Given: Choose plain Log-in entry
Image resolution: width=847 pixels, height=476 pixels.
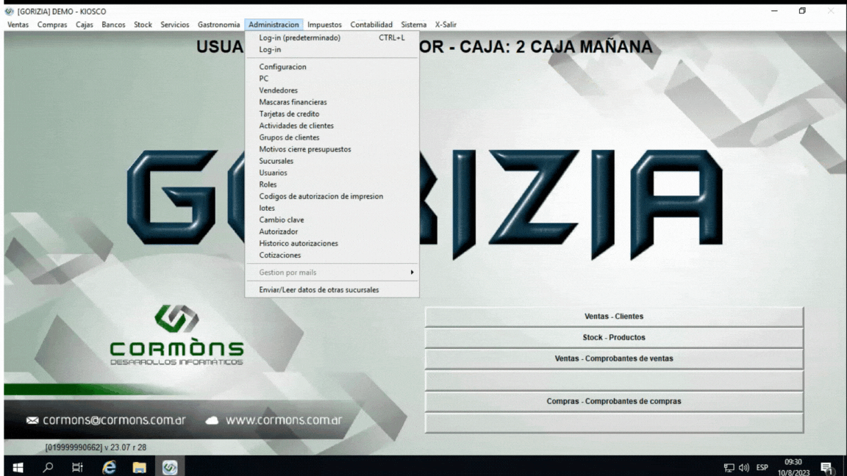Looking at the screenshot, I should [x=332, y=50].
